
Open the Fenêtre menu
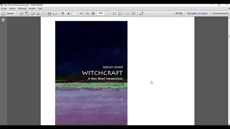tap(32, 9)
